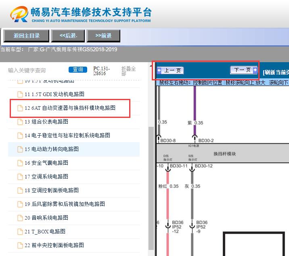
Task: Click the BD30-2 connector label
Action: tap(206, 141)
